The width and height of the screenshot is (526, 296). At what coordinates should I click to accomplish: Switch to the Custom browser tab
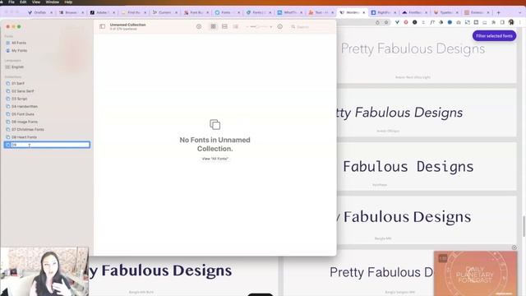[164, 12]
